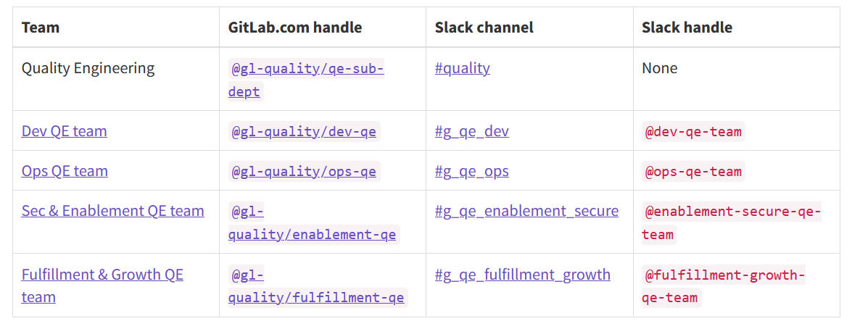Image resolution: width=852 pixels, height=321 pixels.
Task: Open the #g_qe_enablement_secure Slack channel link
Action: [526, 211]
